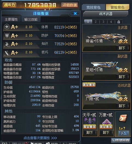
Task: Click the 修理所有 repair button
Action: (121, 140)
